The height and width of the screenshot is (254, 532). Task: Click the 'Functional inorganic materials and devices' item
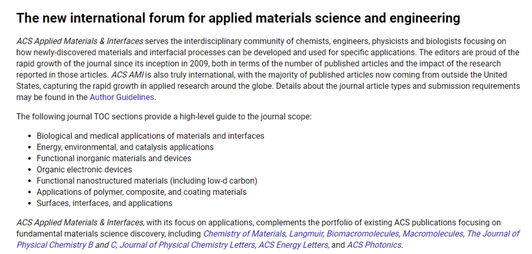tap(114, 158)
